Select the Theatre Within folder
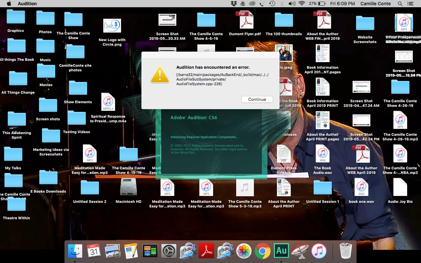Viewport: 421px width, 263px height. pyautogui.click(x=16, y=204)
